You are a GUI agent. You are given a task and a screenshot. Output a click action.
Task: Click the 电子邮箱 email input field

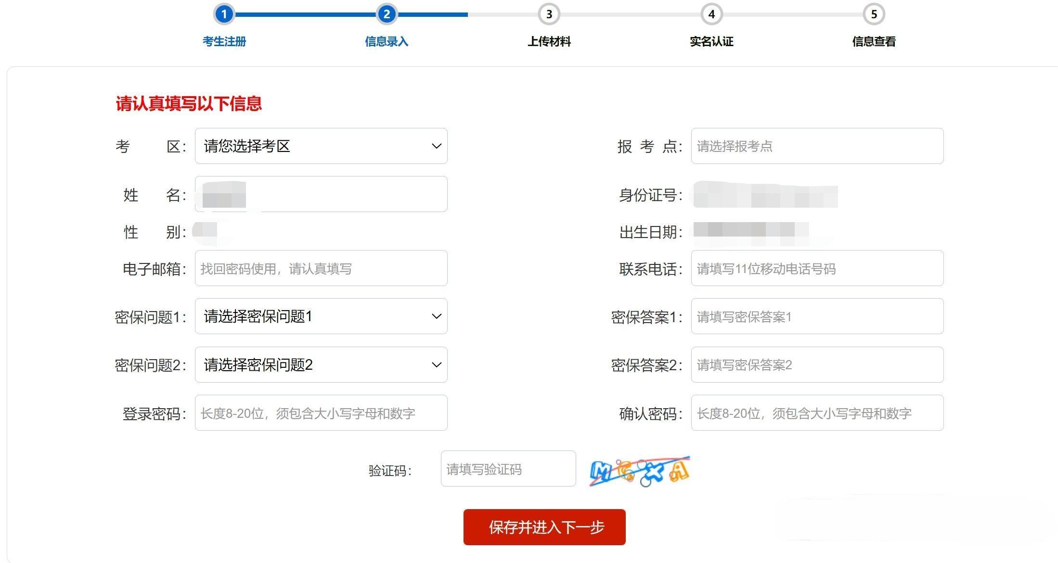pyautogui.click(x=321, y=268)
